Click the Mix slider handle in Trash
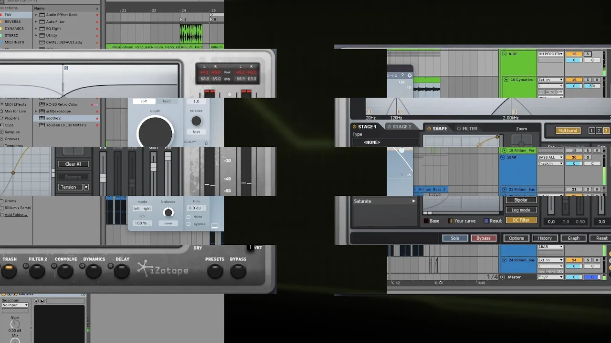The width and height of the screenshot is (611, 343). pos(168,156)
